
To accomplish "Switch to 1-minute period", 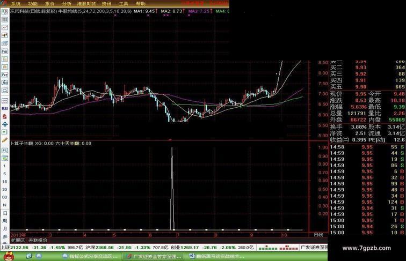I will tap(4, 166).
